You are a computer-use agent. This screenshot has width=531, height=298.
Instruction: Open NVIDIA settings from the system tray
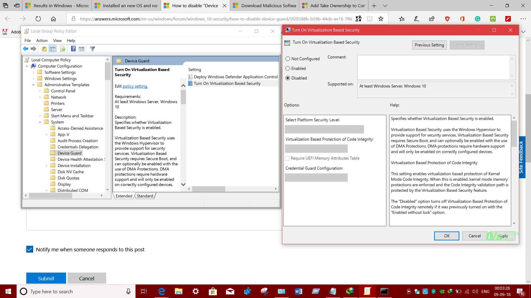pyautogui.click(x=442, y=291)
